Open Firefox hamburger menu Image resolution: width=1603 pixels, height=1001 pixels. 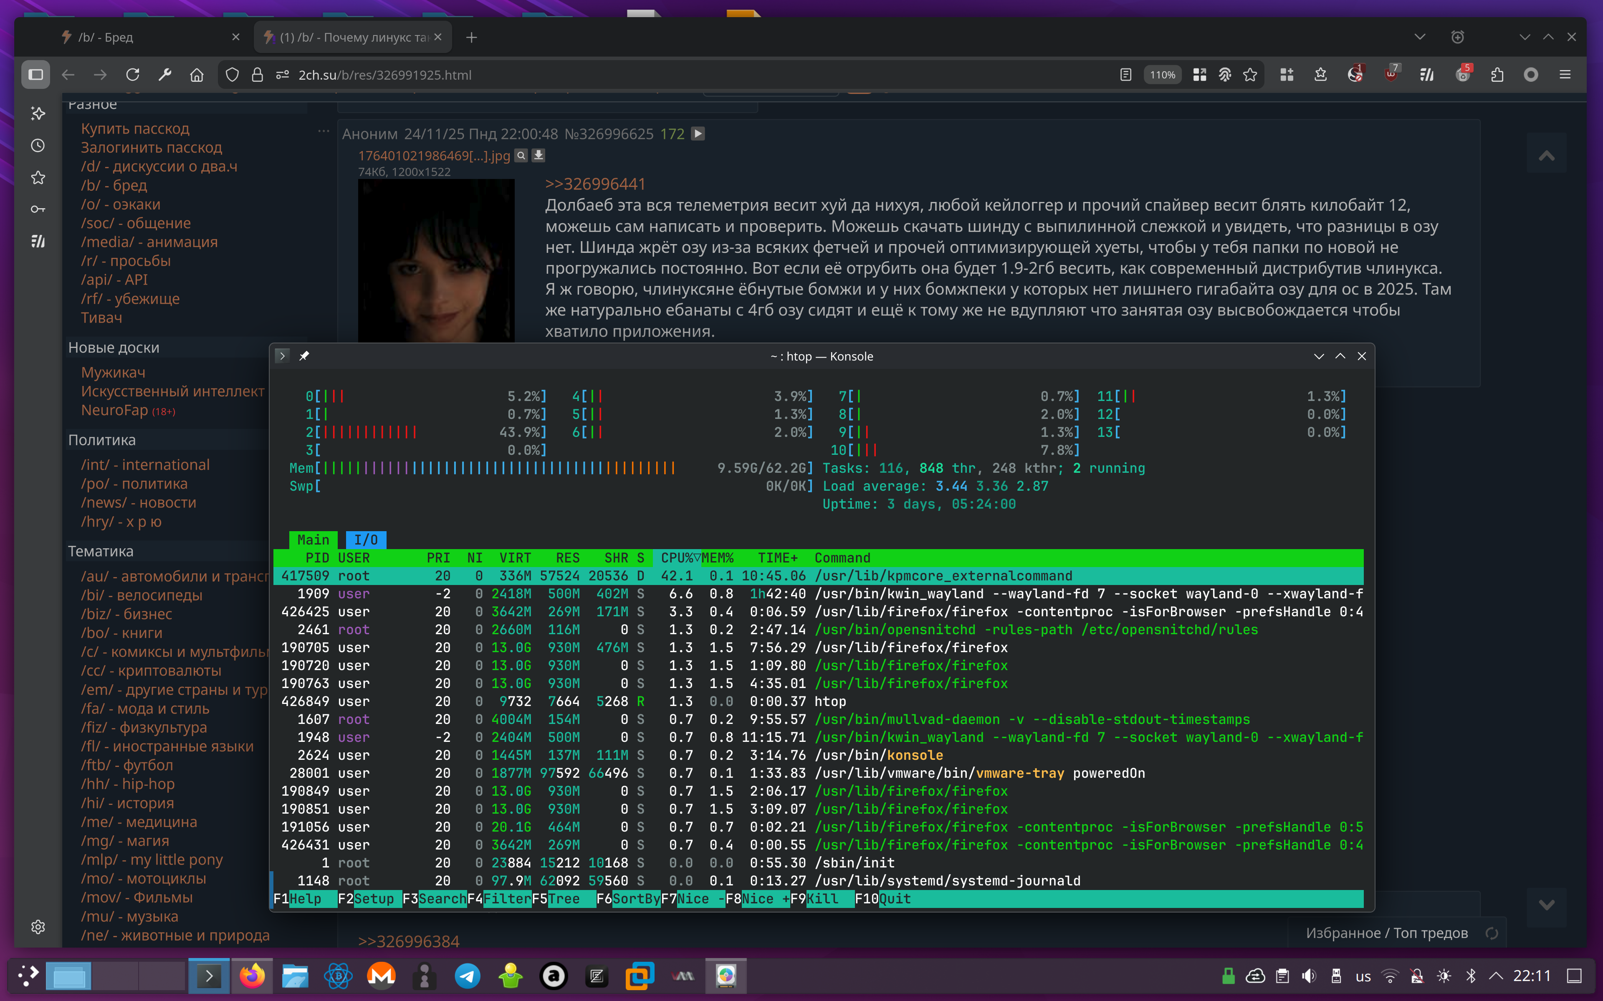coord(1565,75)
